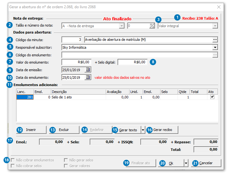Click the nota number spinner icon

tap(152, 26)
